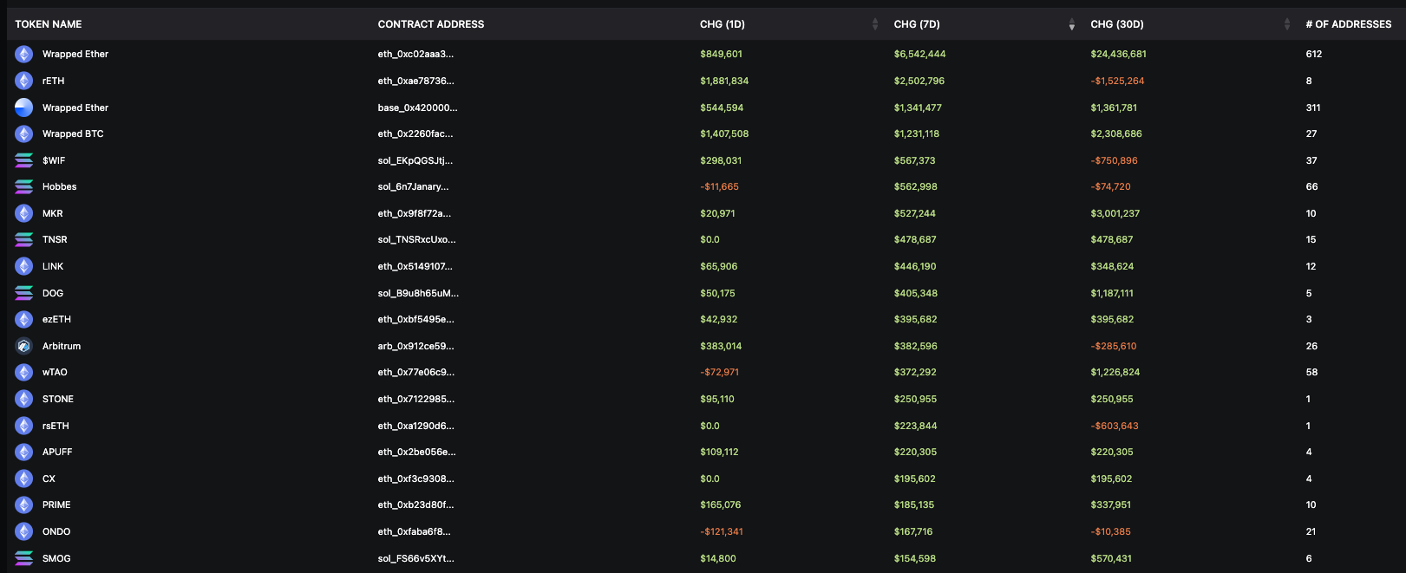This screenshot has width=1406, height=573.
Task: Click the $2,502,796 7D change value
Action: [x=919, y=81]
